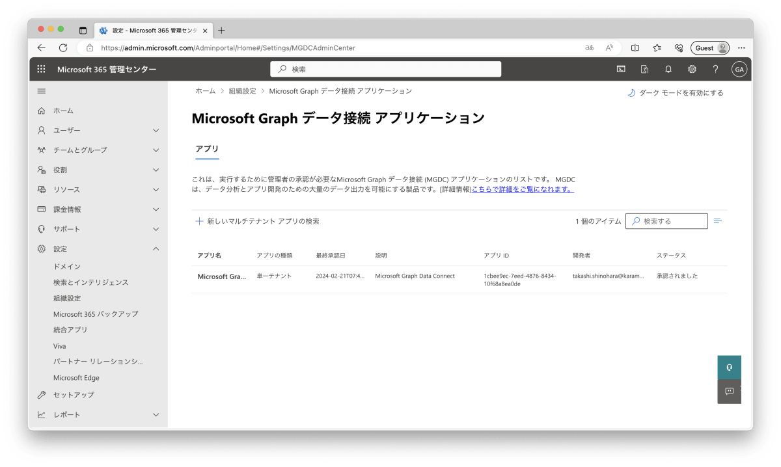The width and height of the screenshot is (781, 467).
Task: Open Cloud Shell icon in header
Action: point(621,69)
